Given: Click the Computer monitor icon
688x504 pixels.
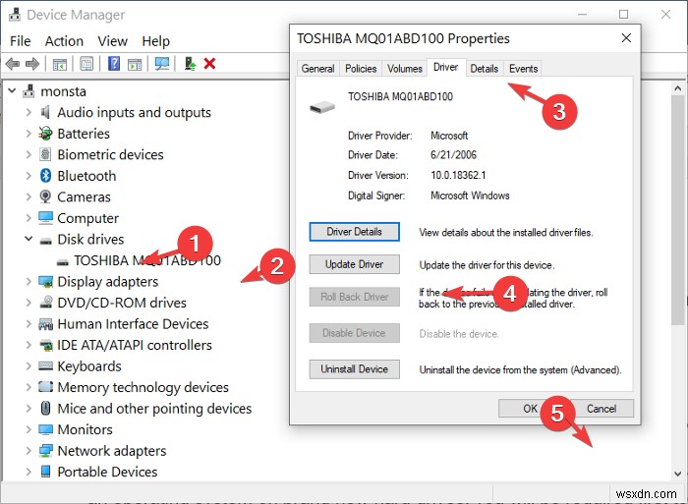Looking at the screenshot, I should point(45,218).
